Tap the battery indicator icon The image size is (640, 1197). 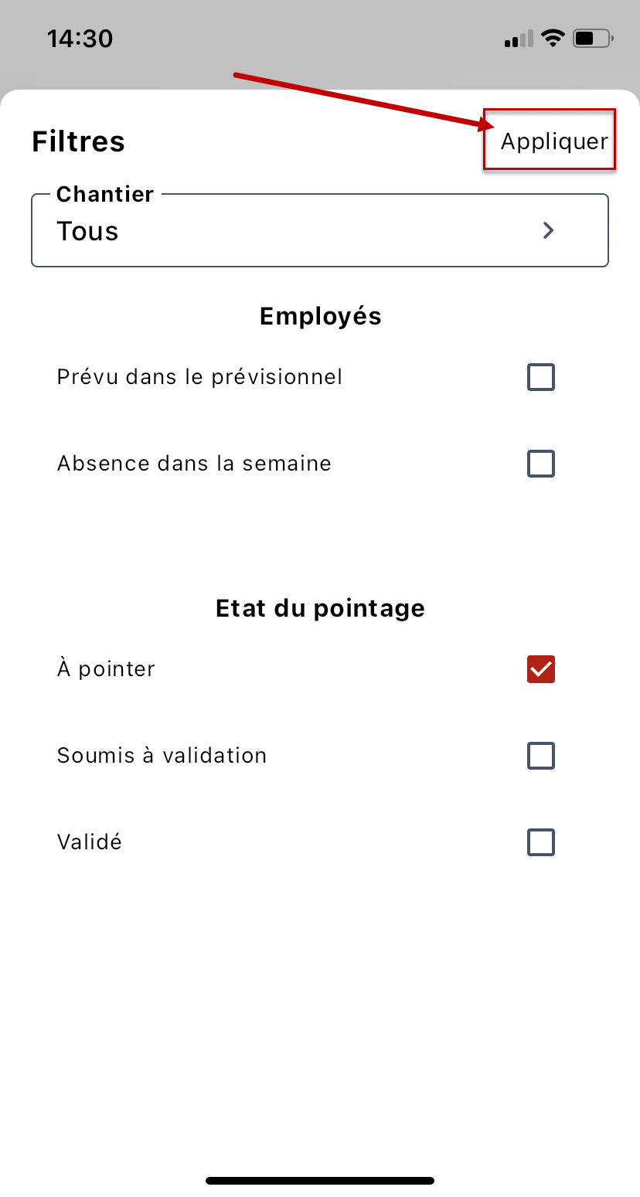point(593,38)
